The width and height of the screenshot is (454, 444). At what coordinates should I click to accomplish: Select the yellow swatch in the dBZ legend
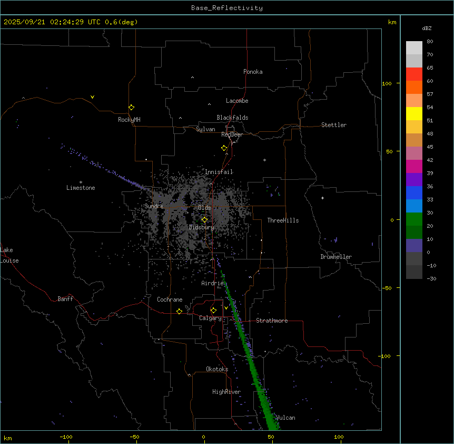(x=414, y=113)
